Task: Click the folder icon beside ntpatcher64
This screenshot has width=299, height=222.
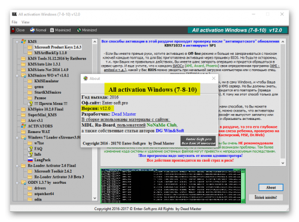Action: coord(30,194)
